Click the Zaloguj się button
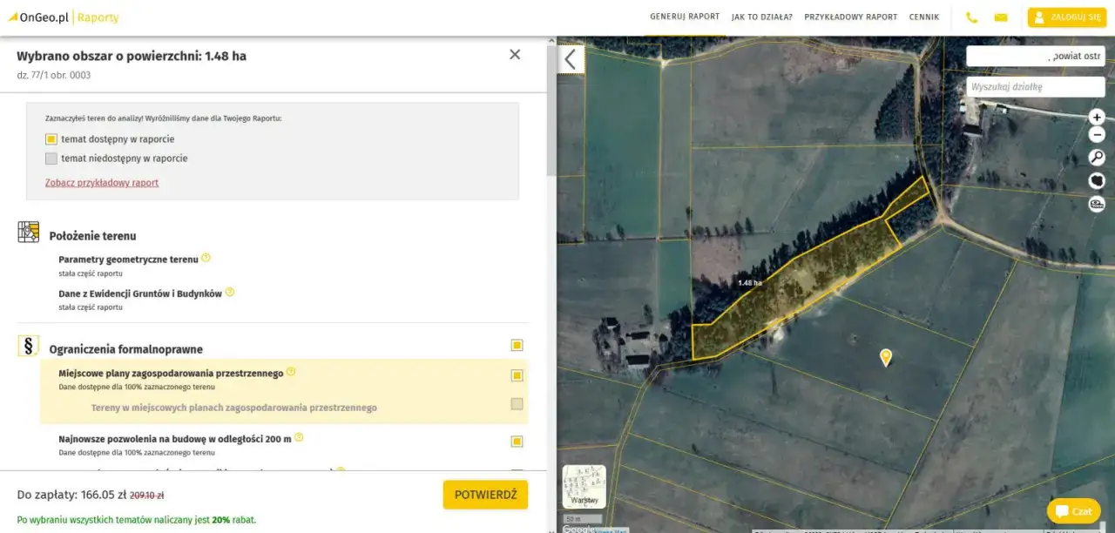Image resolution: width=1115 pixels, height=533 pixels. tap(1066, 17)
